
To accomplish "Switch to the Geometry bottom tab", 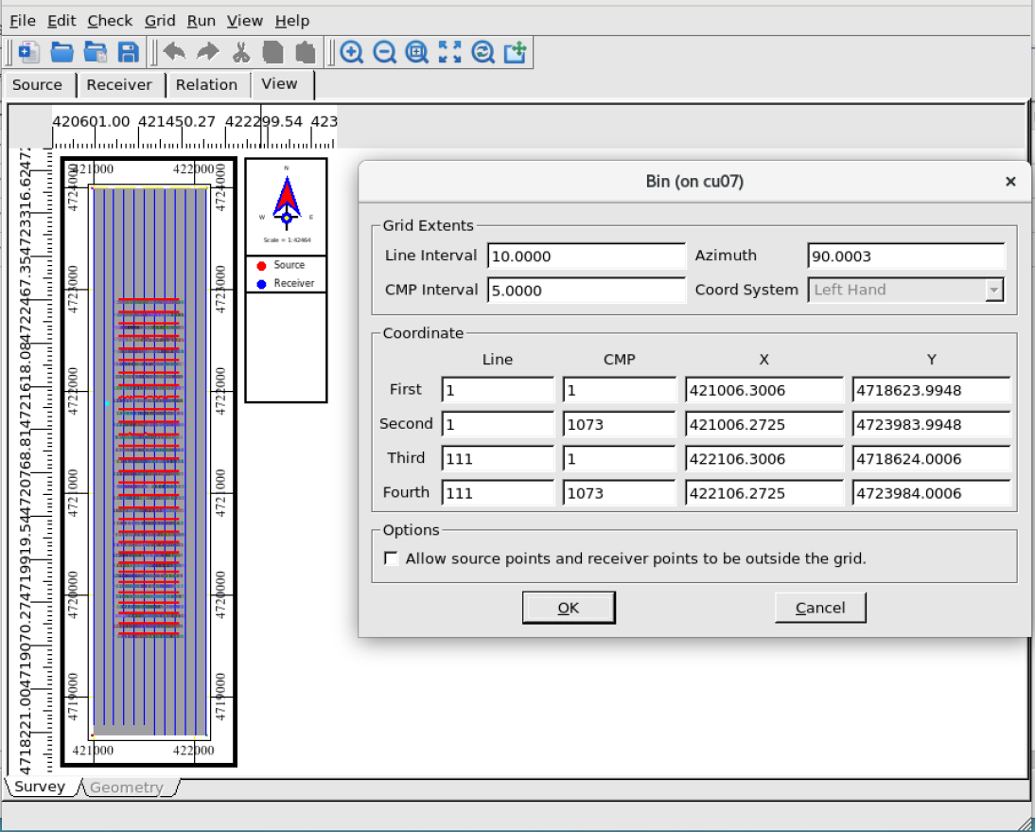I will point(127,788).
